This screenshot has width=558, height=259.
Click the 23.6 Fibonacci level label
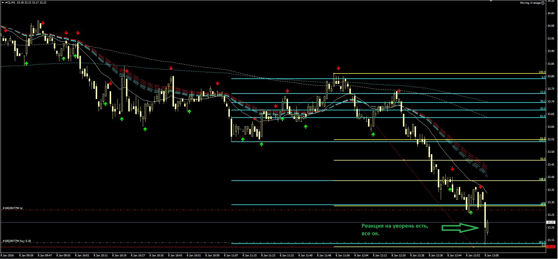click(543, 92)
